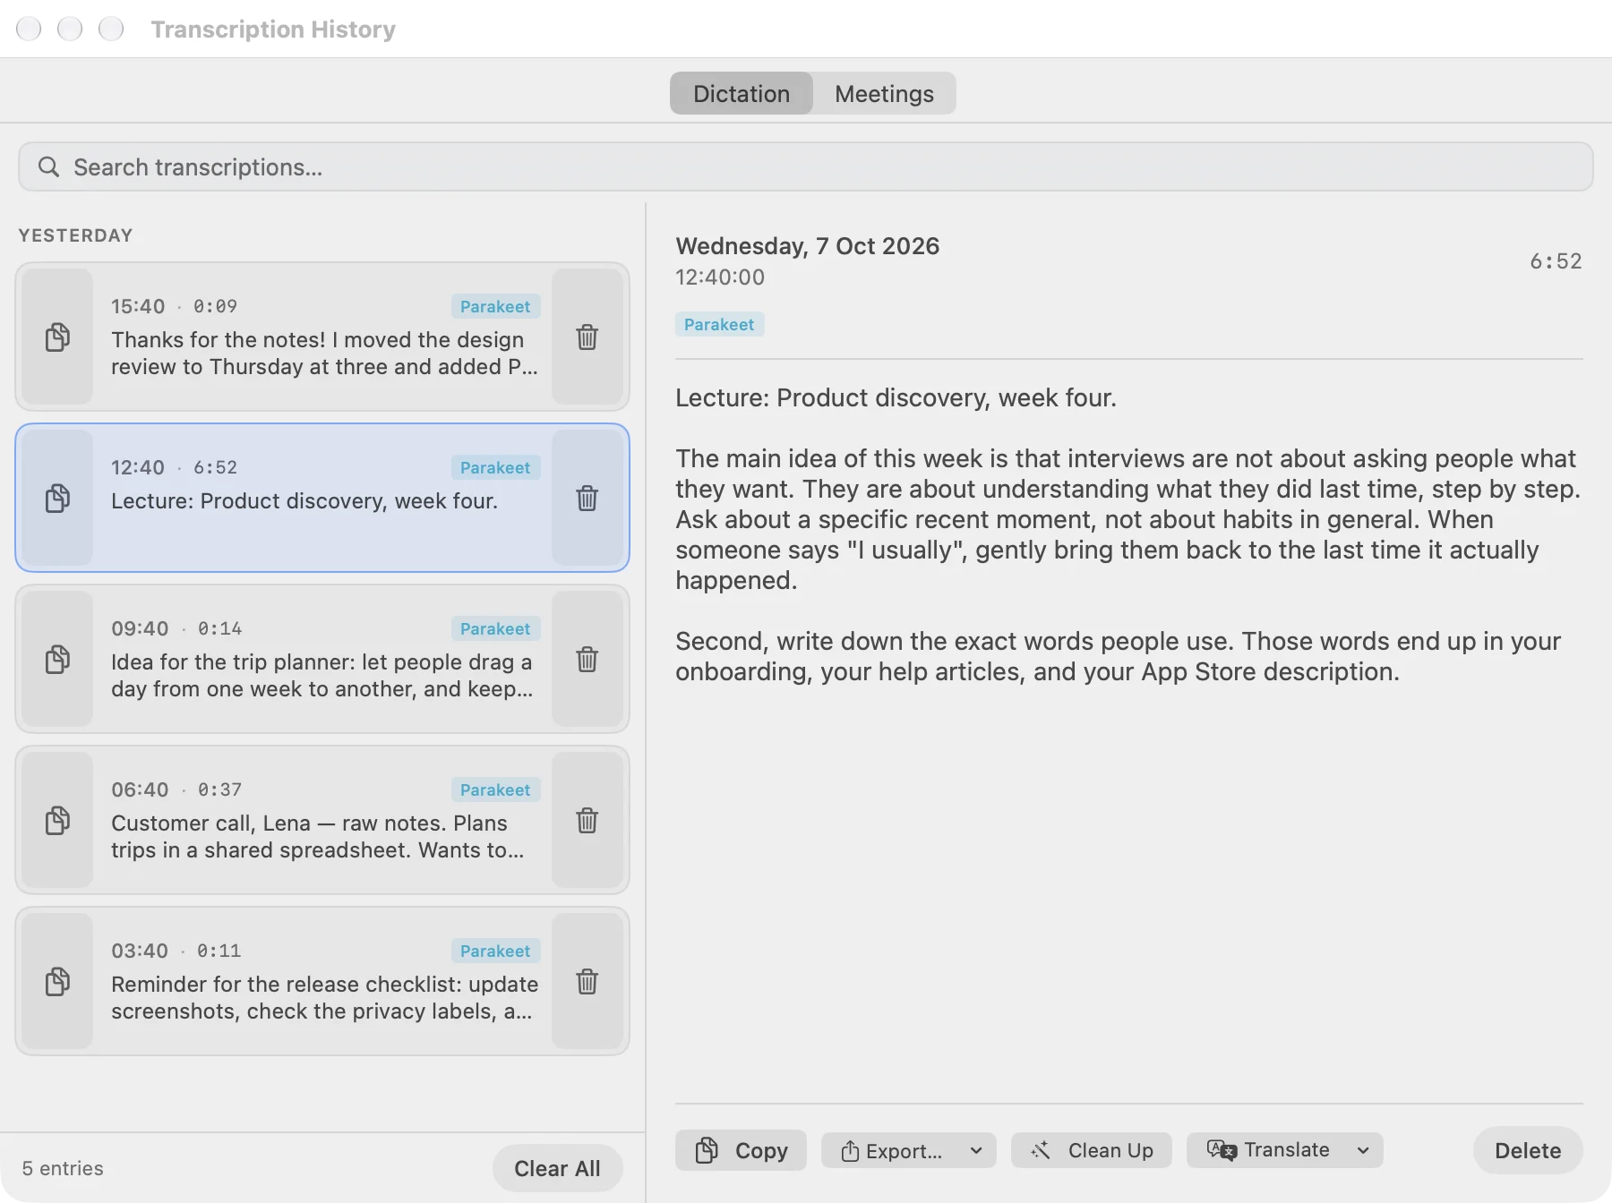Copy the 12:40 Lecture entry text
This screenshot has height=1203, width=1612.
57,498
